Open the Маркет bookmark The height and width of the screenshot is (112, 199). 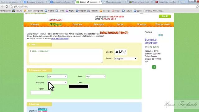pos(81,11)
